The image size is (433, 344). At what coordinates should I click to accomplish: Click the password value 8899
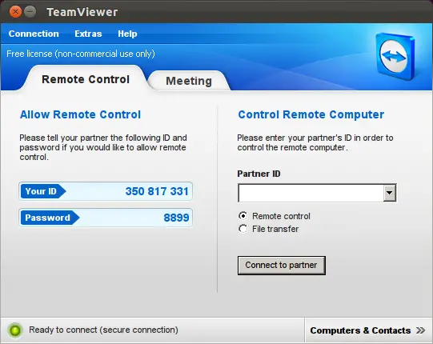coord(176,218)
